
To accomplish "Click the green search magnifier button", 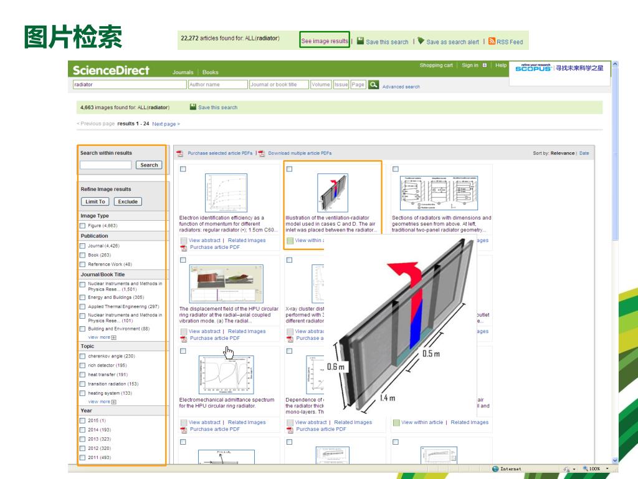I will click(373, 84).
